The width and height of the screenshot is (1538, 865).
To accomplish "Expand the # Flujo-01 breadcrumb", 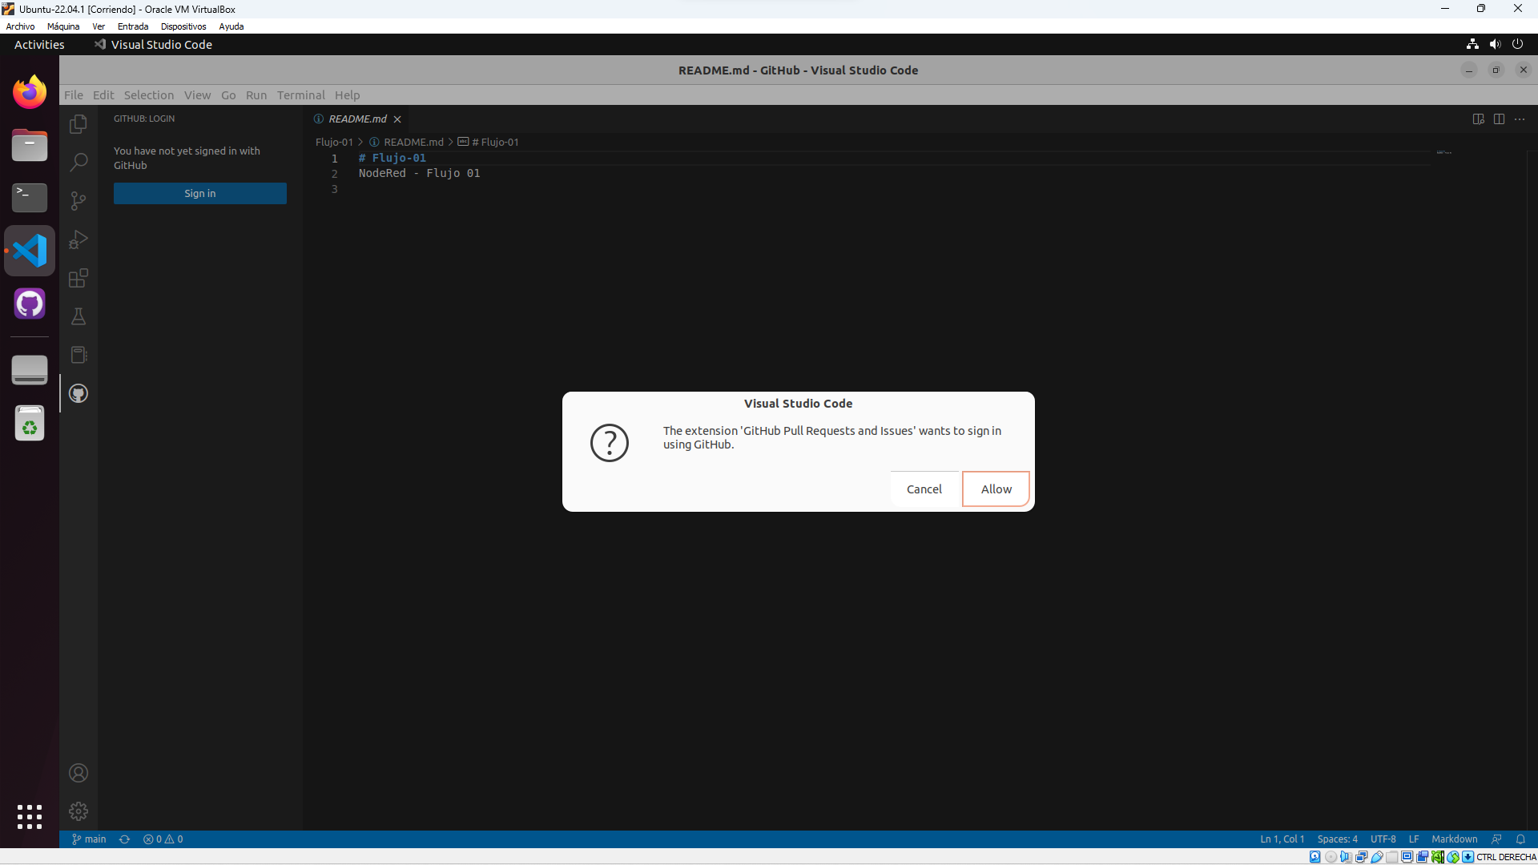I will tap(494, 141).
